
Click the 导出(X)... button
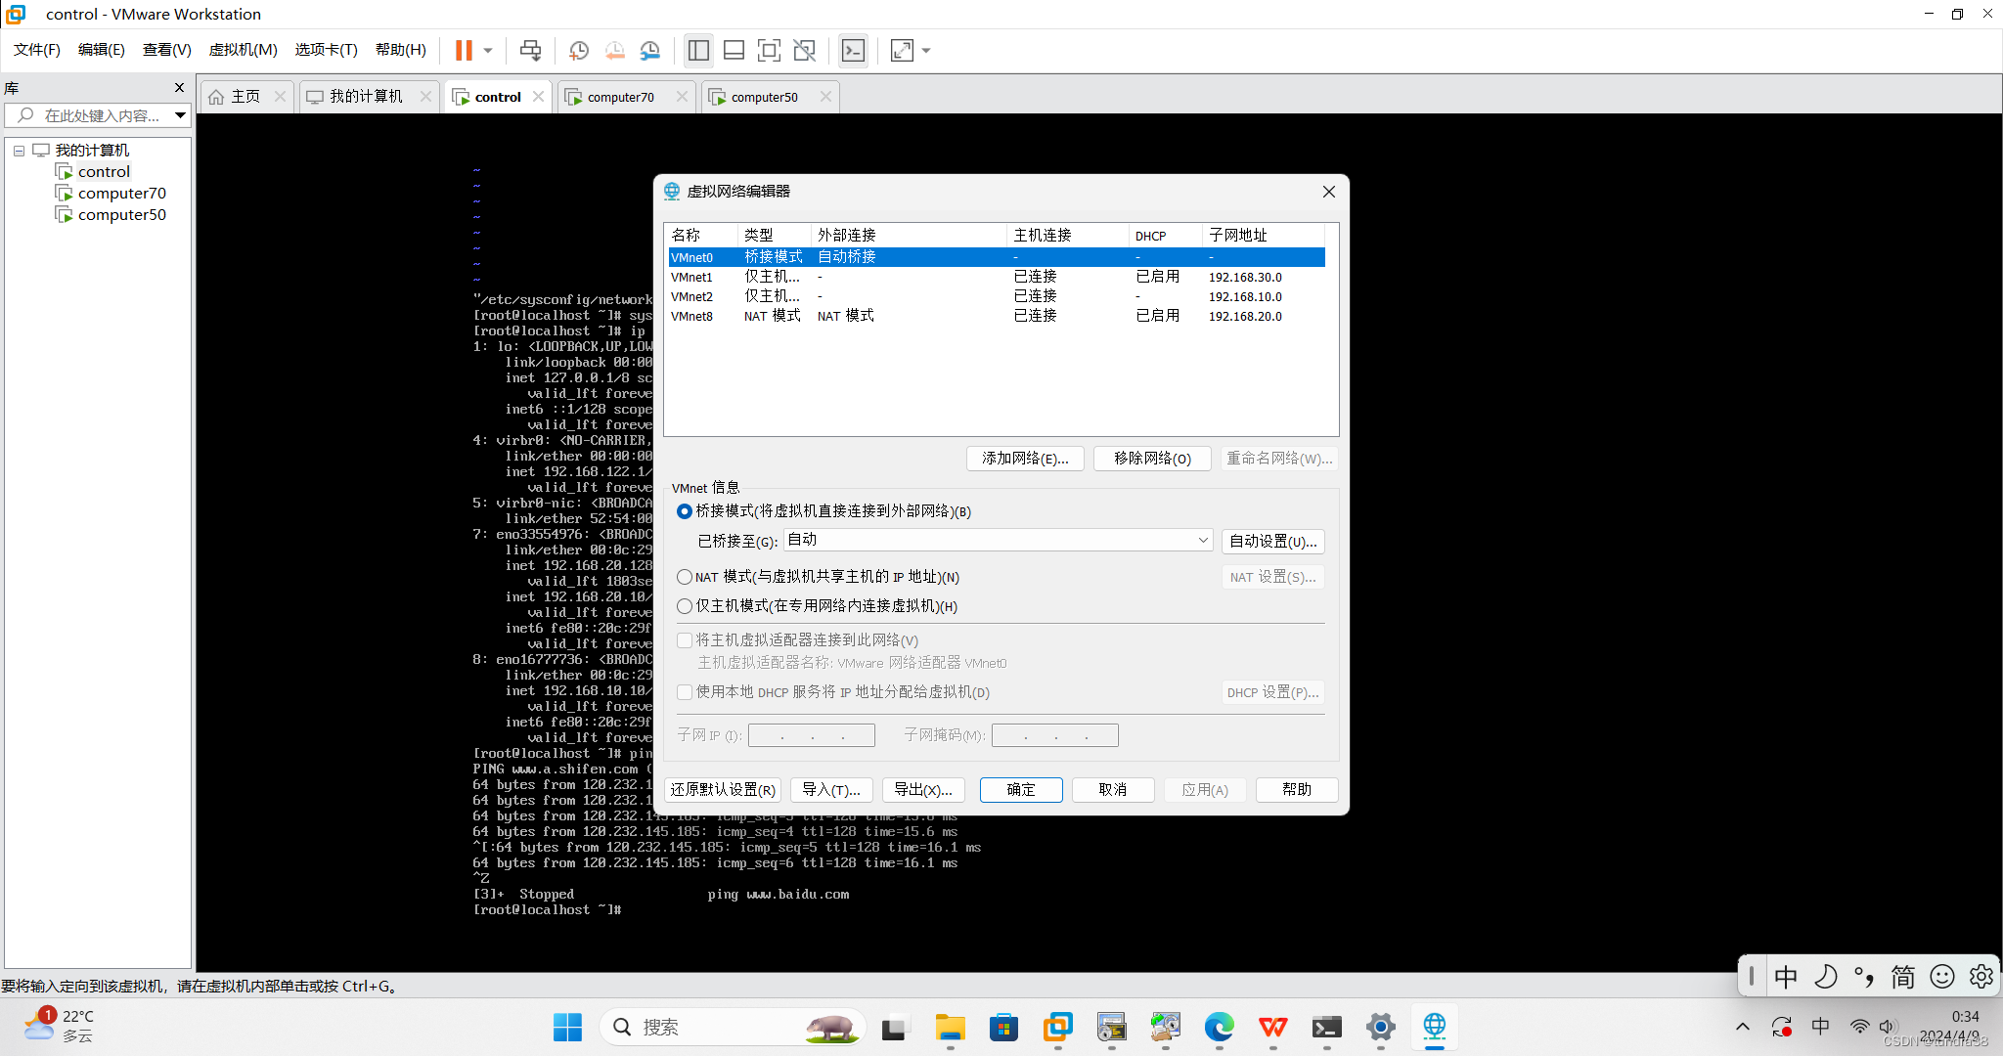click(x=923, y=790)
